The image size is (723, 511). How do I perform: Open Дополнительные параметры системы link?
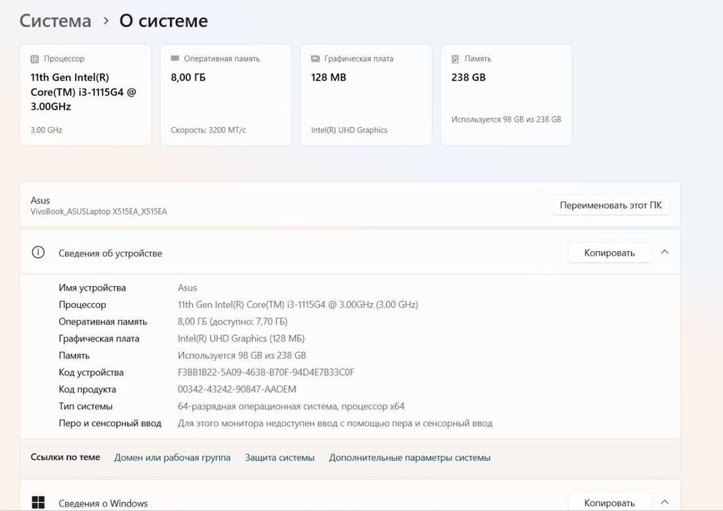point(410,458)
